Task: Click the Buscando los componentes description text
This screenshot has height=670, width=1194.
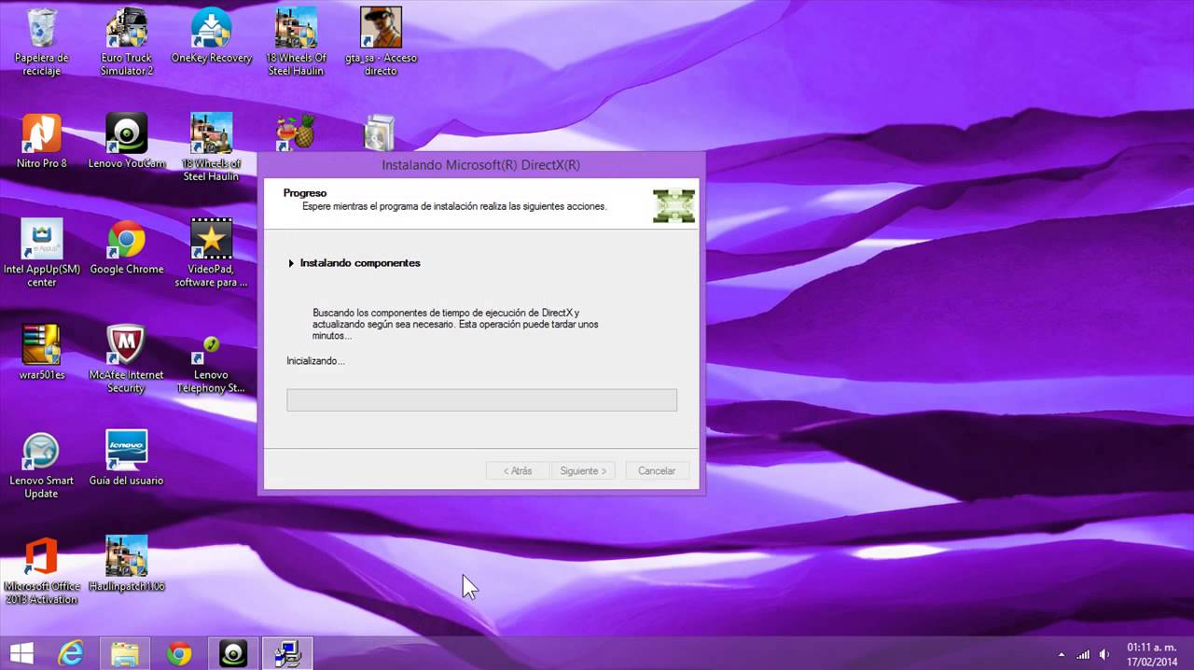Action: pos(455,324)
